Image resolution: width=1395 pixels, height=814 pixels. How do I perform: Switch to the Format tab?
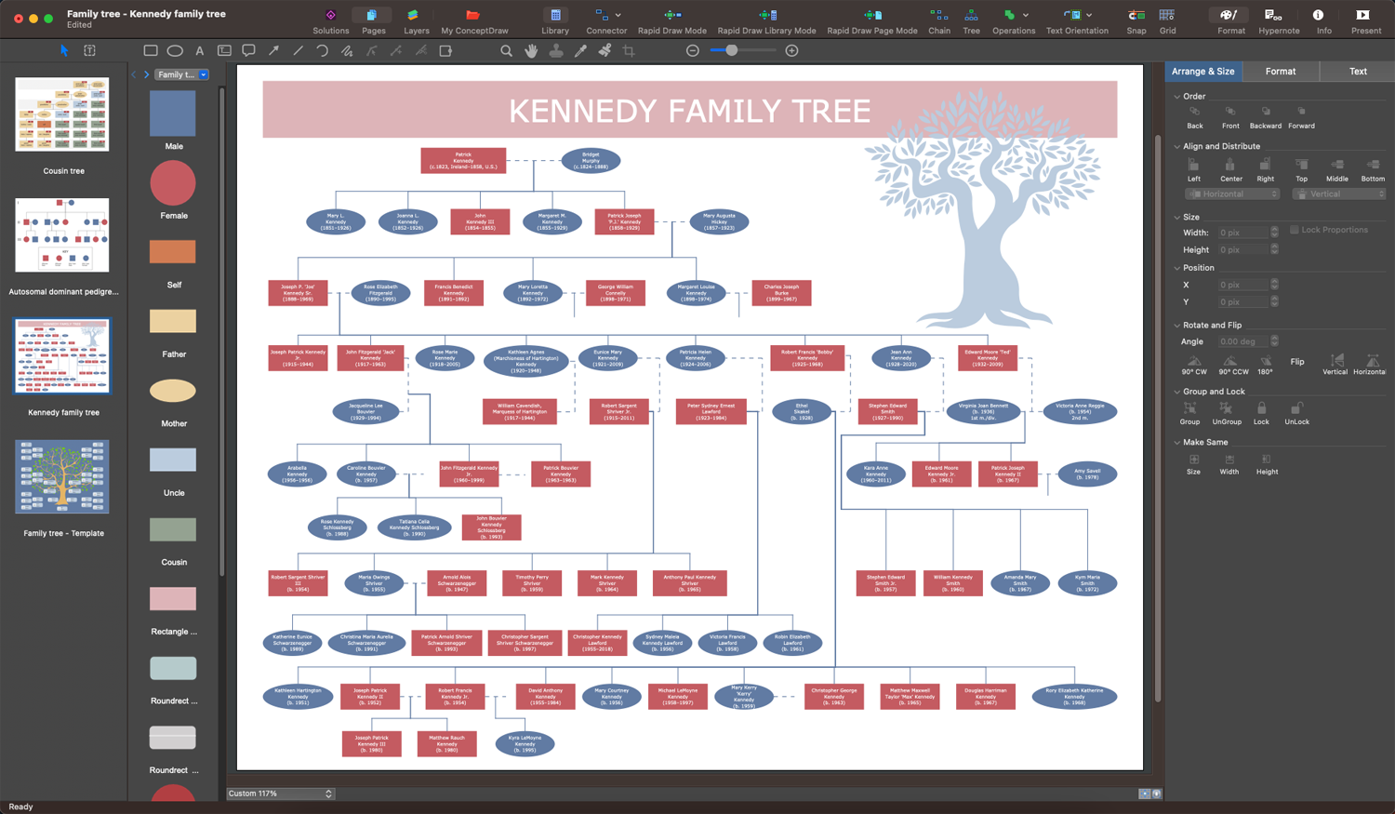pos(1280,72)
